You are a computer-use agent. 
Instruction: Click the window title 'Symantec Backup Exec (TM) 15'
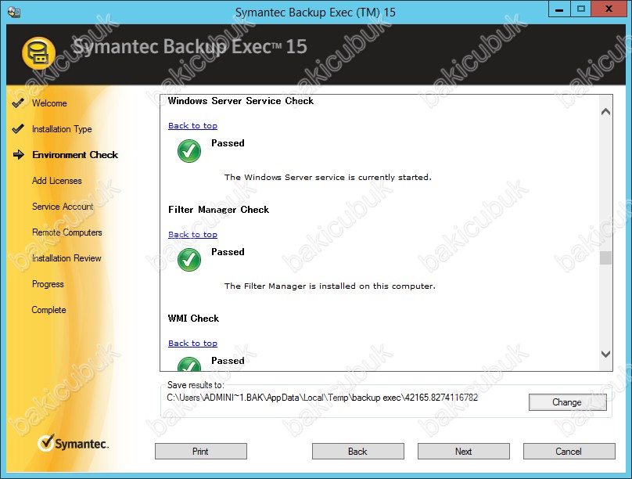coord(315,13)
